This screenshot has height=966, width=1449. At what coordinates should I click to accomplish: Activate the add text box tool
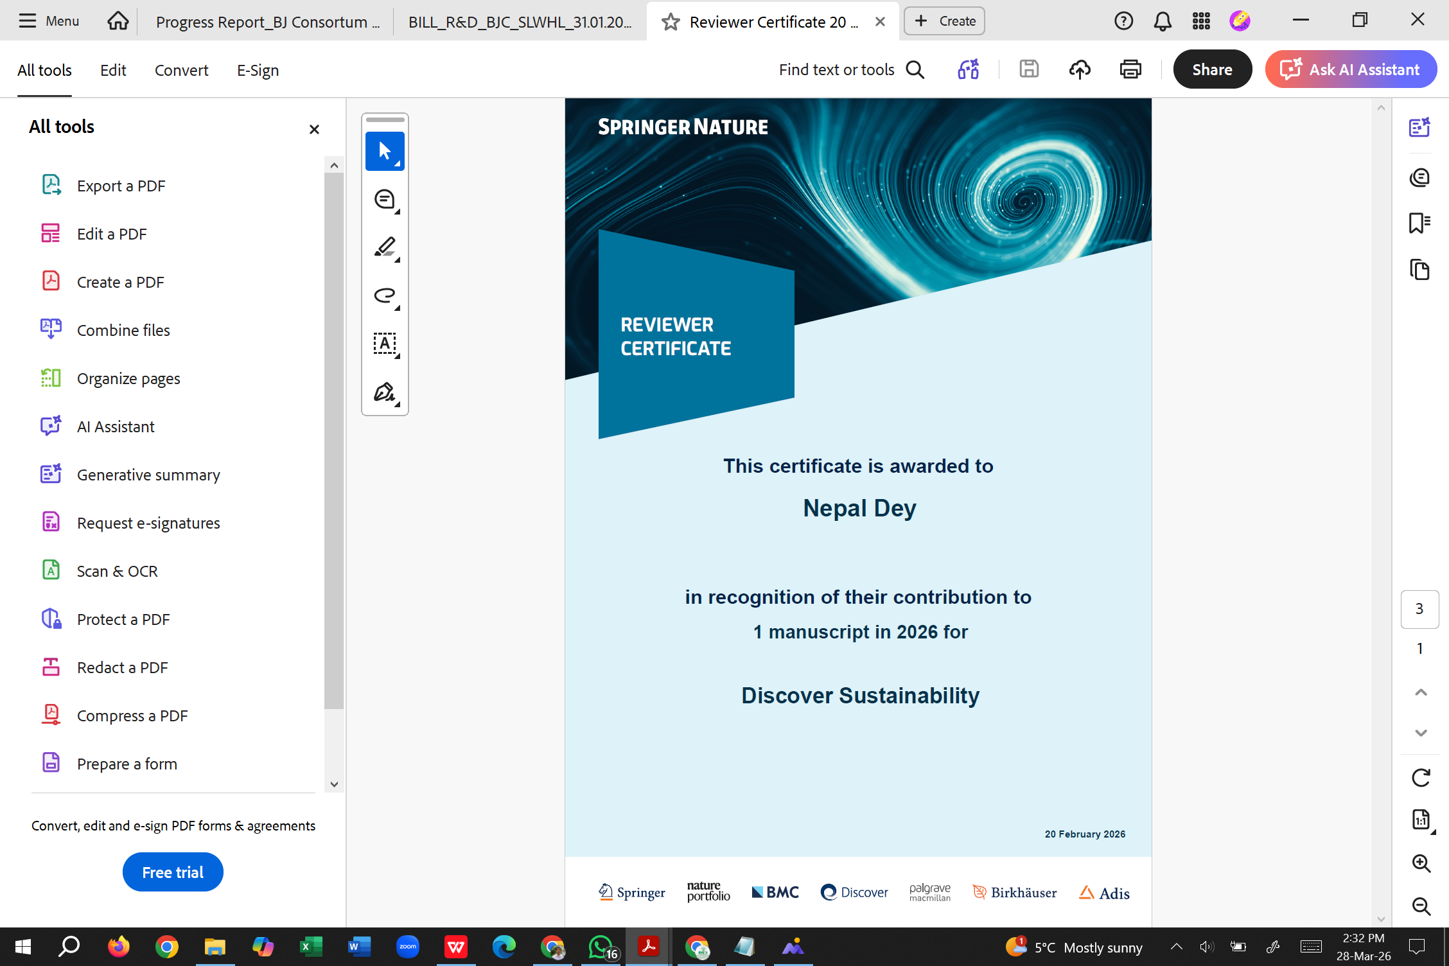[384, 344]
